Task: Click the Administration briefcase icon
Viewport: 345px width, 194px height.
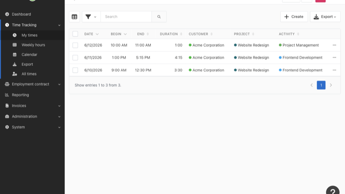Action: click(x=7, y=116)
